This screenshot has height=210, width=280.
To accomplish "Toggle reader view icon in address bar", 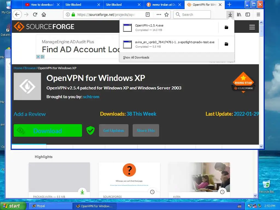I will tap(148, 15).
